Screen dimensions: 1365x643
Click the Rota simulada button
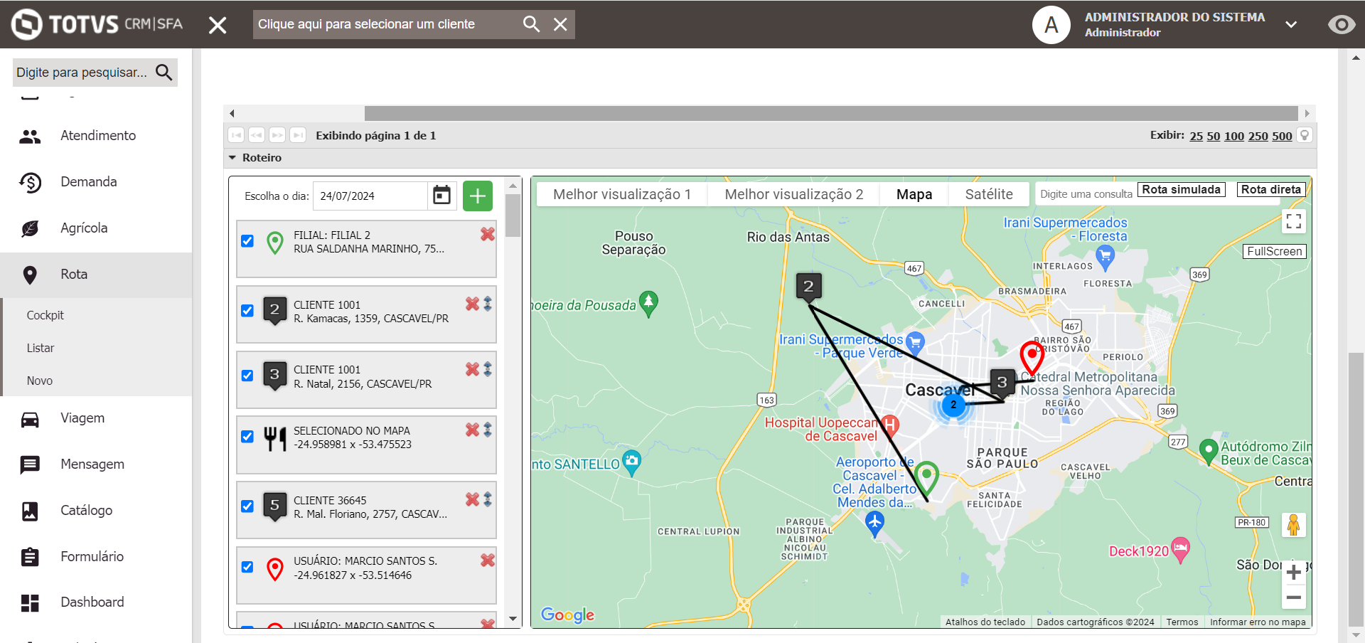click(x=1182, y=190)
